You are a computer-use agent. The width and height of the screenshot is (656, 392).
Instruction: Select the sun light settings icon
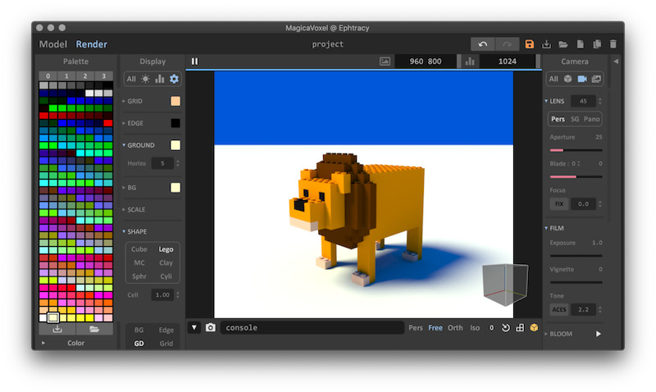146,79
